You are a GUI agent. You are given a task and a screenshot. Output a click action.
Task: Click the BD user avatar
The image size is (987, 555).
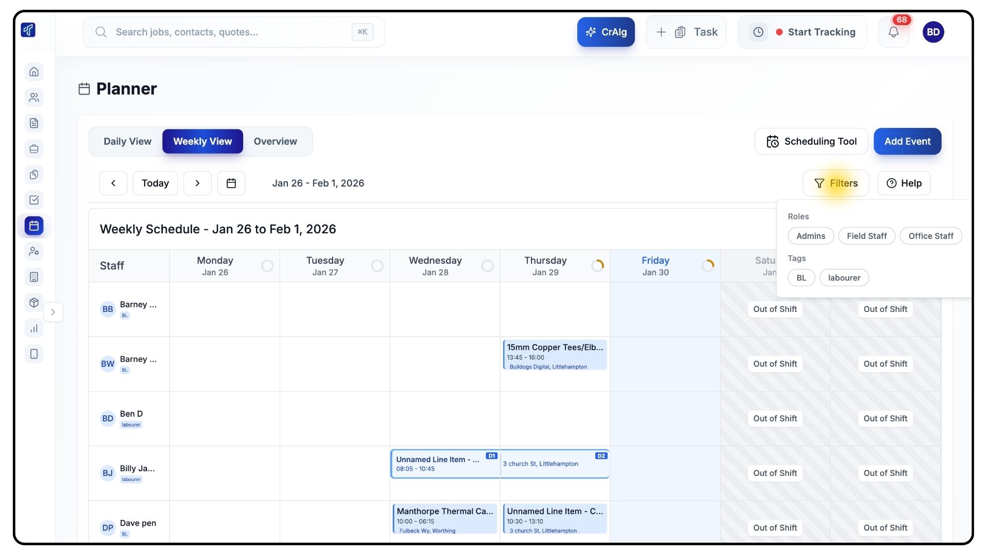pos(933,32)
